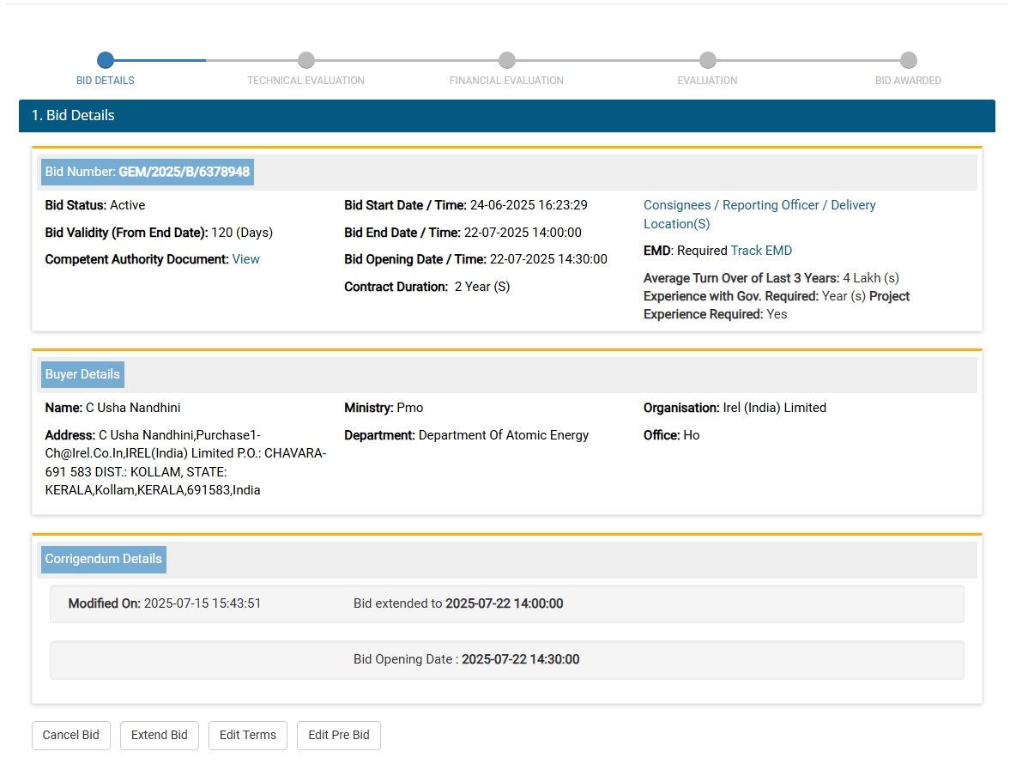The height and width of the screenshot is (770, 1016).
Task: Click the 1. Bid Details section header
Action: coord(506,116)
